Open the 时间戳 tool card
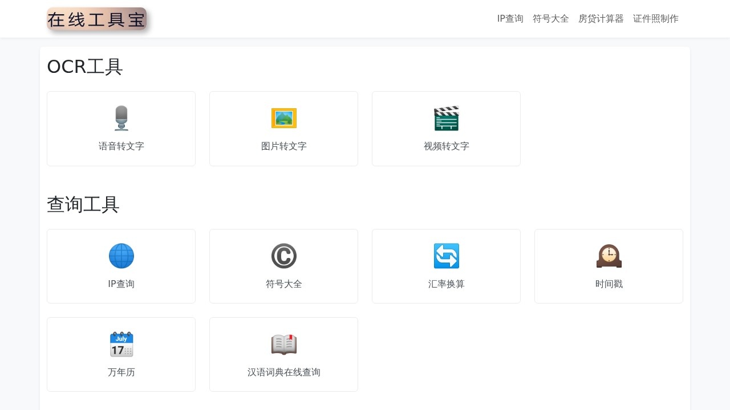 point(609,266)
